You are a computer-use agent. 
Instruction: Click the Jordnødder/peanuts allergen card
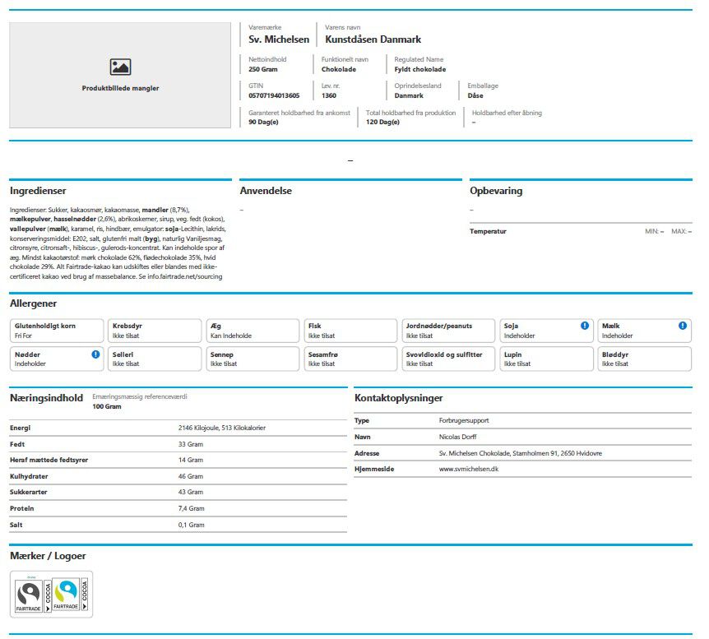point(448,331)
